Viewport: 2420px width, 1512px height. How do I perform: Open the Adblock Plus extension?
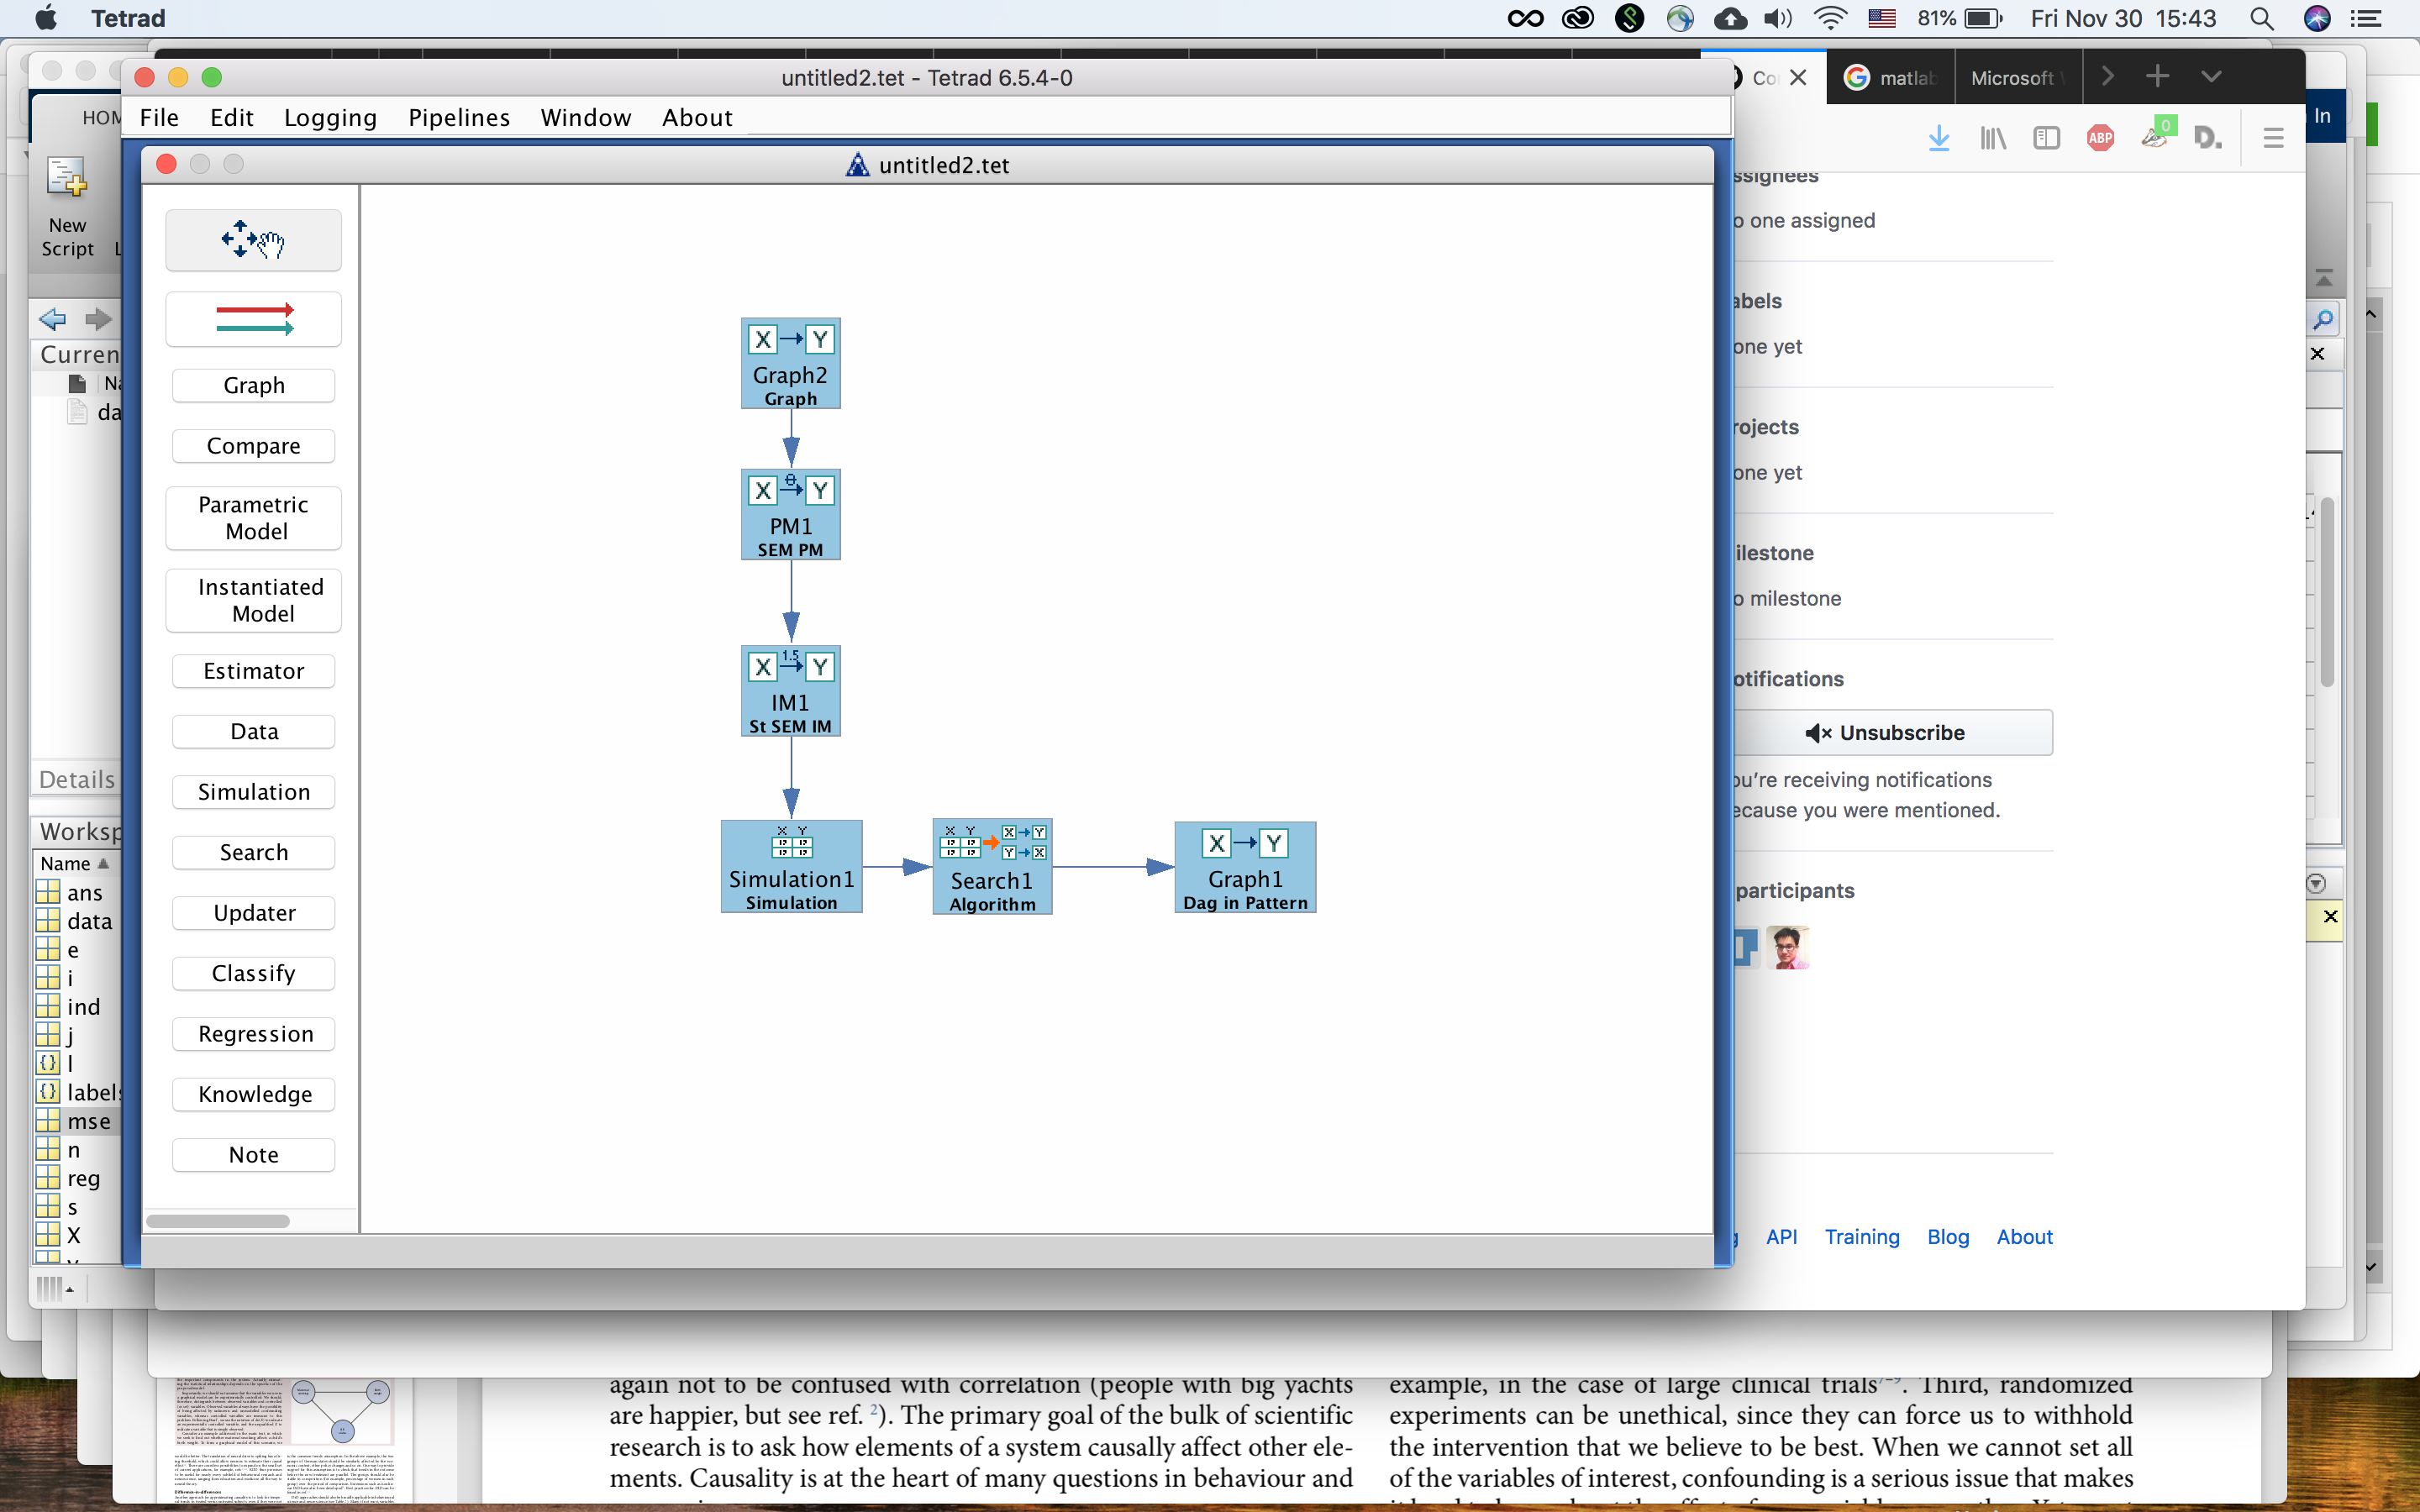pyautogui.click(x=2099, y=137)
